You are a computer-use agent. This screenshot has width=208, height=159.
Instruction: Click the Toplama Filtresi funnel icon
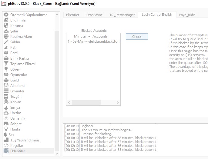[x=5, y=64]
